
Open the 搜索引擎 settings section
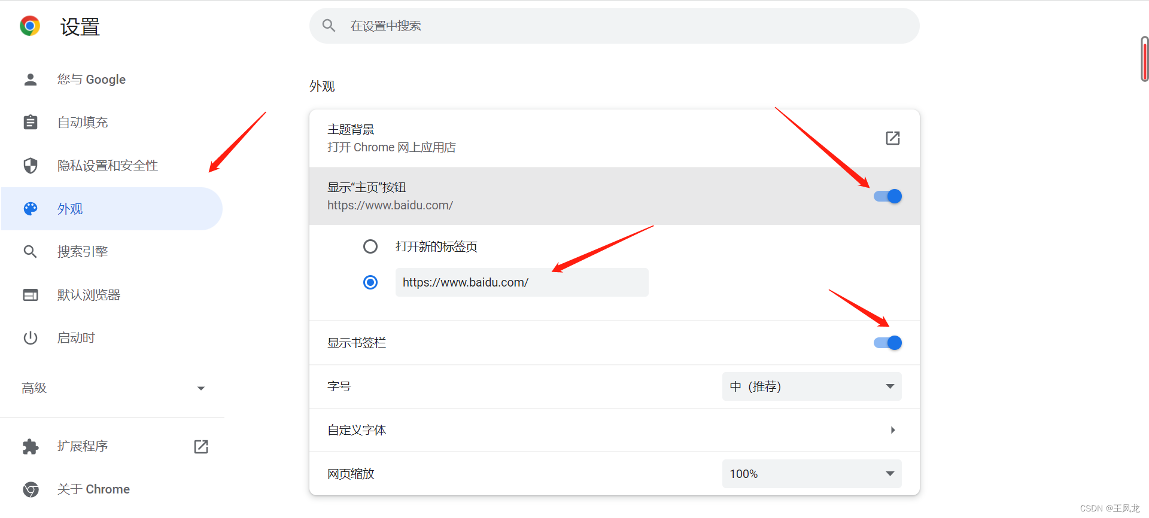tap(83, 252)
